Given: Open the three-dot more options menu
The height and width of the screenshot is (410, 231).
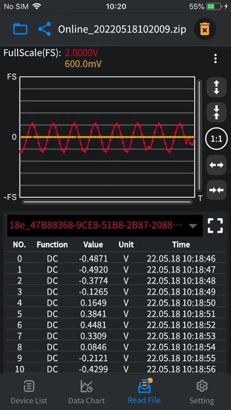Looking at the screenshot, I should 215,58.
